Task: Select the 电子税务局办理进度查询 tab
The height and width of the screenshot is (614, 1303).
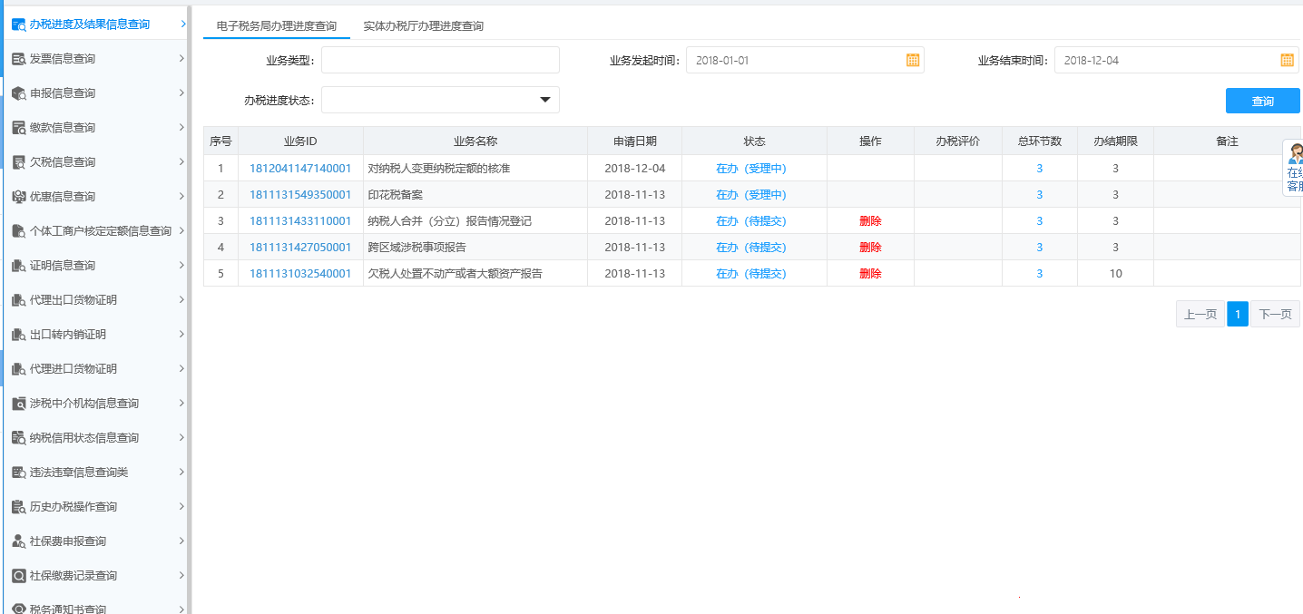Action: point(276,26)
